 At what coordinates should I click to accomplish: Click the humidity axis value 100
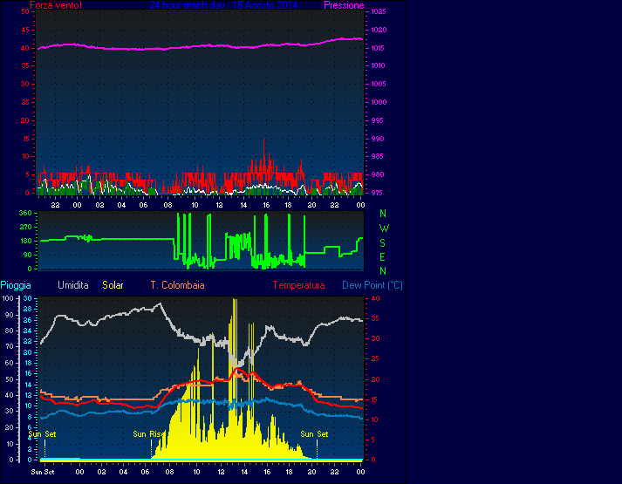8,298
